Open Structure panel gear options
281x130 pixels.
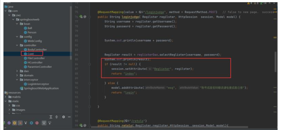(64, 117)
